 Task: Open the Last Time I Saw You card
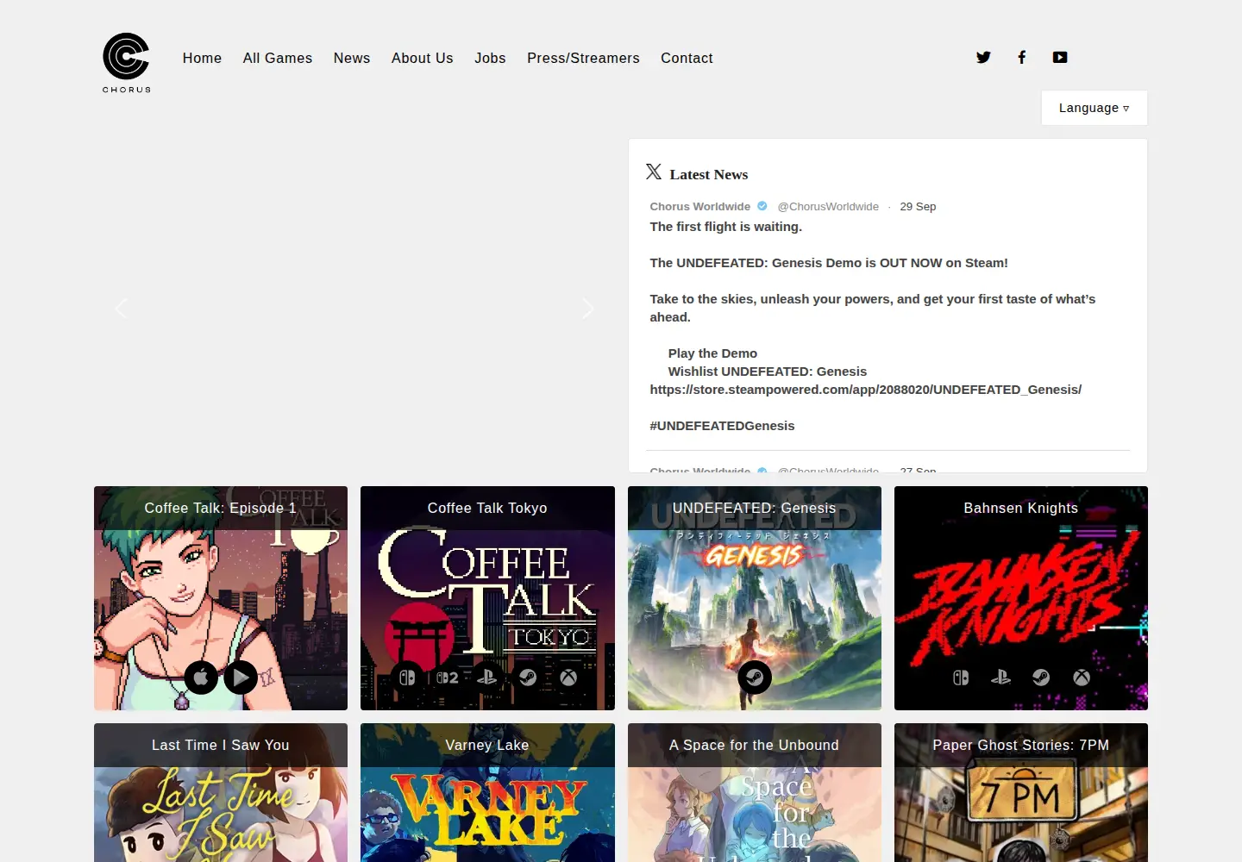221,792
